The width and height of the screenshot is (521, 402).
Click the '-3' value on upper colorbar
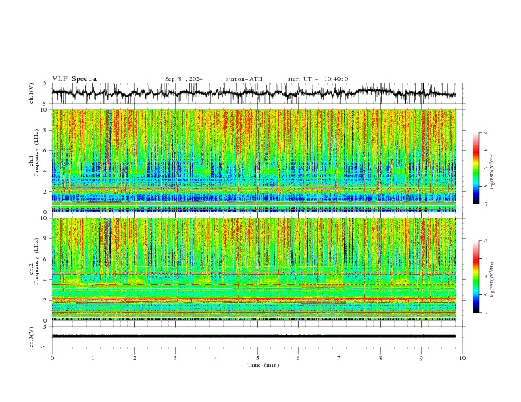pos(485,132)
